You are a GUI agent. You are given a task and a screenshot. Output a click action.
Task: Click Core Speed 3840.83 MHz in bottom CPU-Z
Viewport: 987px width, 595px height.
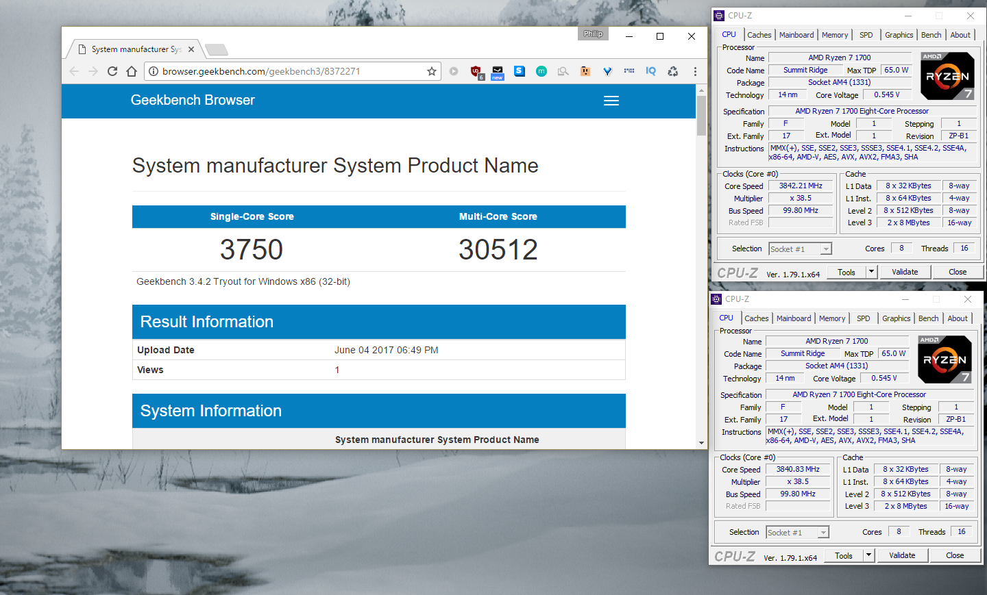click(798, 469)
